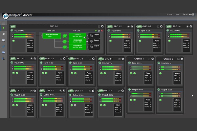Image resolution: width=197 pixels, height=131 pixels.
Task: Select the 172.20.8.137 destination box
Action: tap(77, 47)
